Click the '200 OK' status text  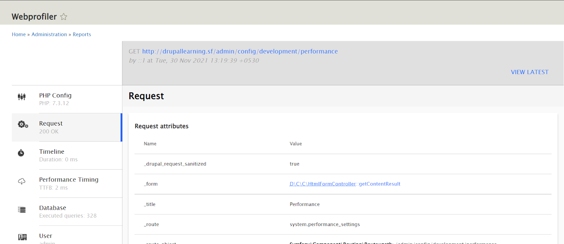[x=49, y=132]
